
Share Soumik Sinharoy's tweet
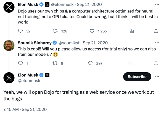coord(156,63)
